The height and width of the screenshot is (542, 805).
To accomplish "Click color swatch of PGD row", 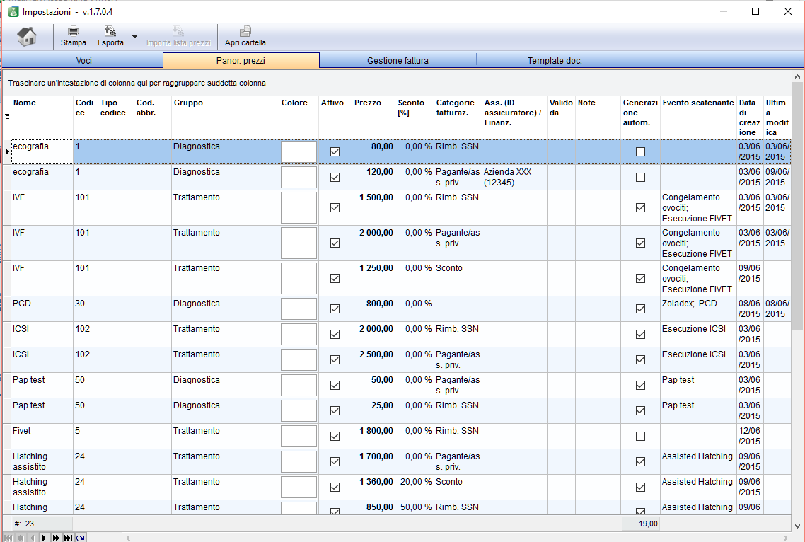I will [x=299, y=309].
